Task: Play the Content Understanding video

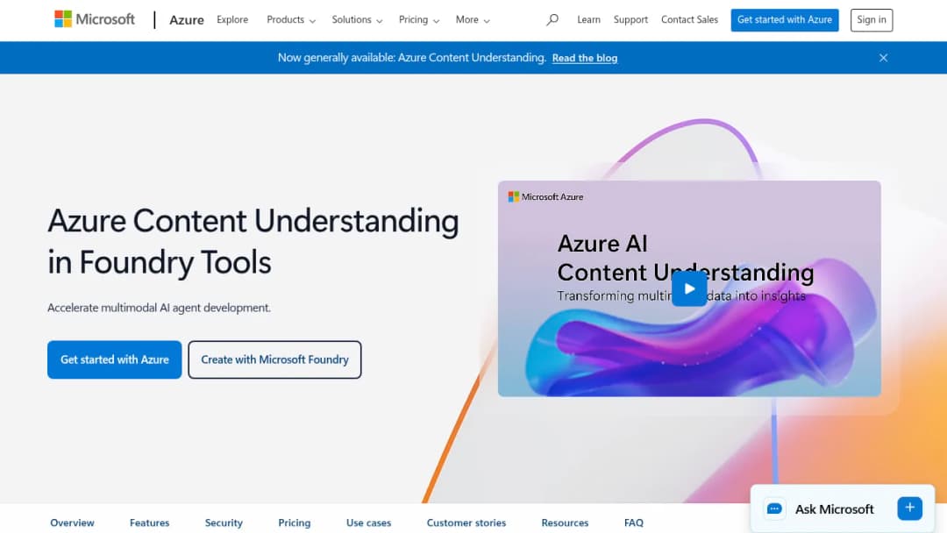Action: [x=689, y=288]
